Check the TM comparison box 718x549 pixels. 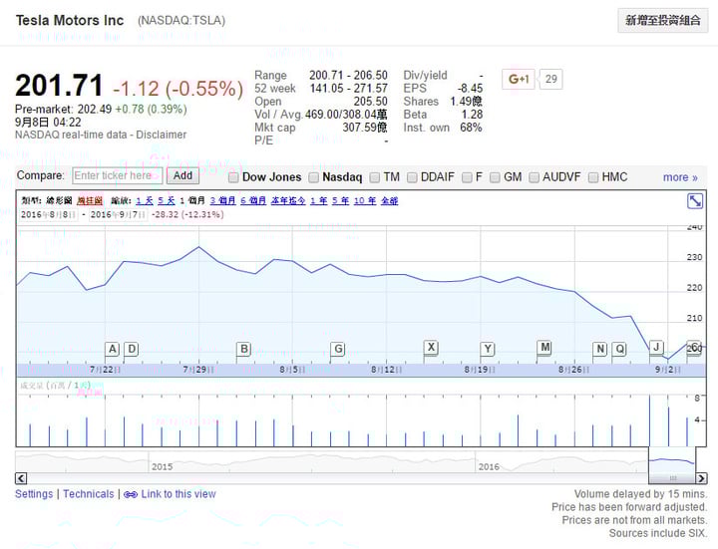[375, 177]
